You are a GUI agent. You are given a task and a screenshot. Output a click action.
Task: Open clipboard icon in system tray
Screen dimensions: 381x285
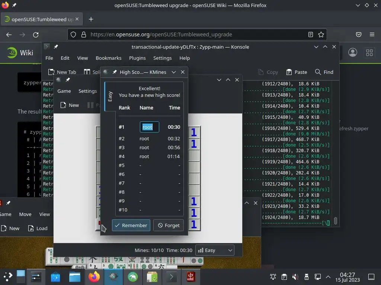point(284,277)
